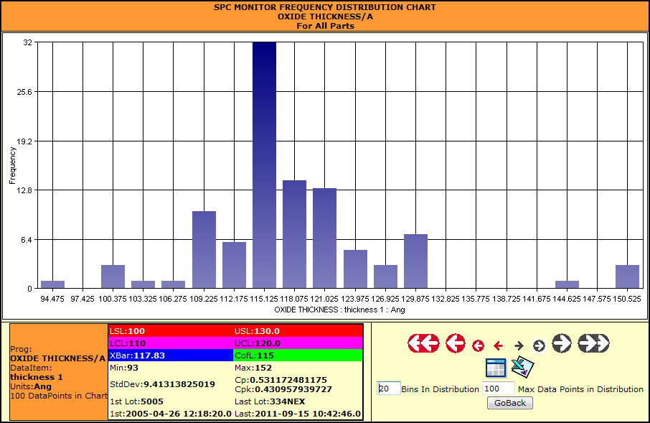Select the magenta UCL:120.0 cell
The width and height of the screenshot is (650, 423).
pyautogui.click(x=298, y=343)
